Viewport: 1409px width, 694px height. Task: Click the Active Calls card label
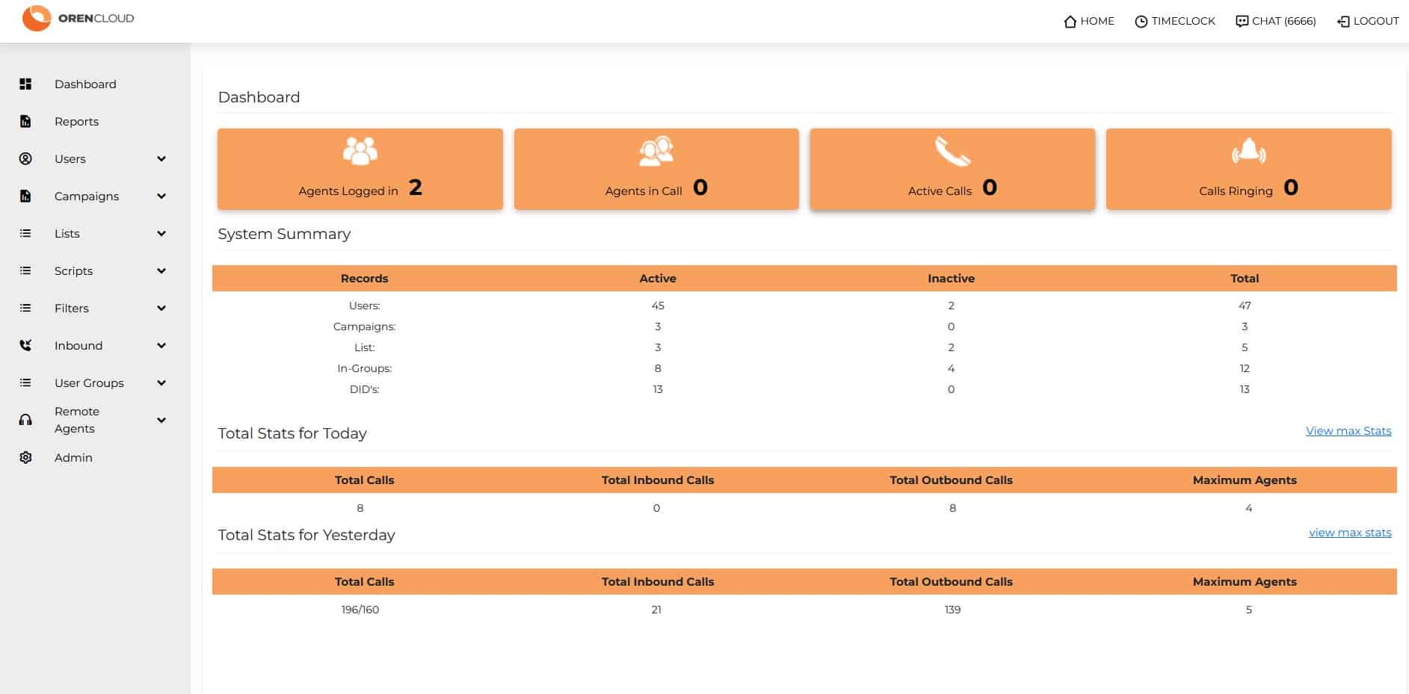(940, 191)
